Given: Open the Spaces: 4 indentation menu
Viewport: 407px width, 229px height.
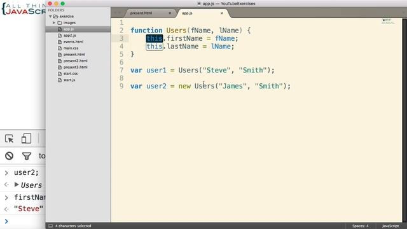Looking at the screenshot, I should (x=361, y=226).
